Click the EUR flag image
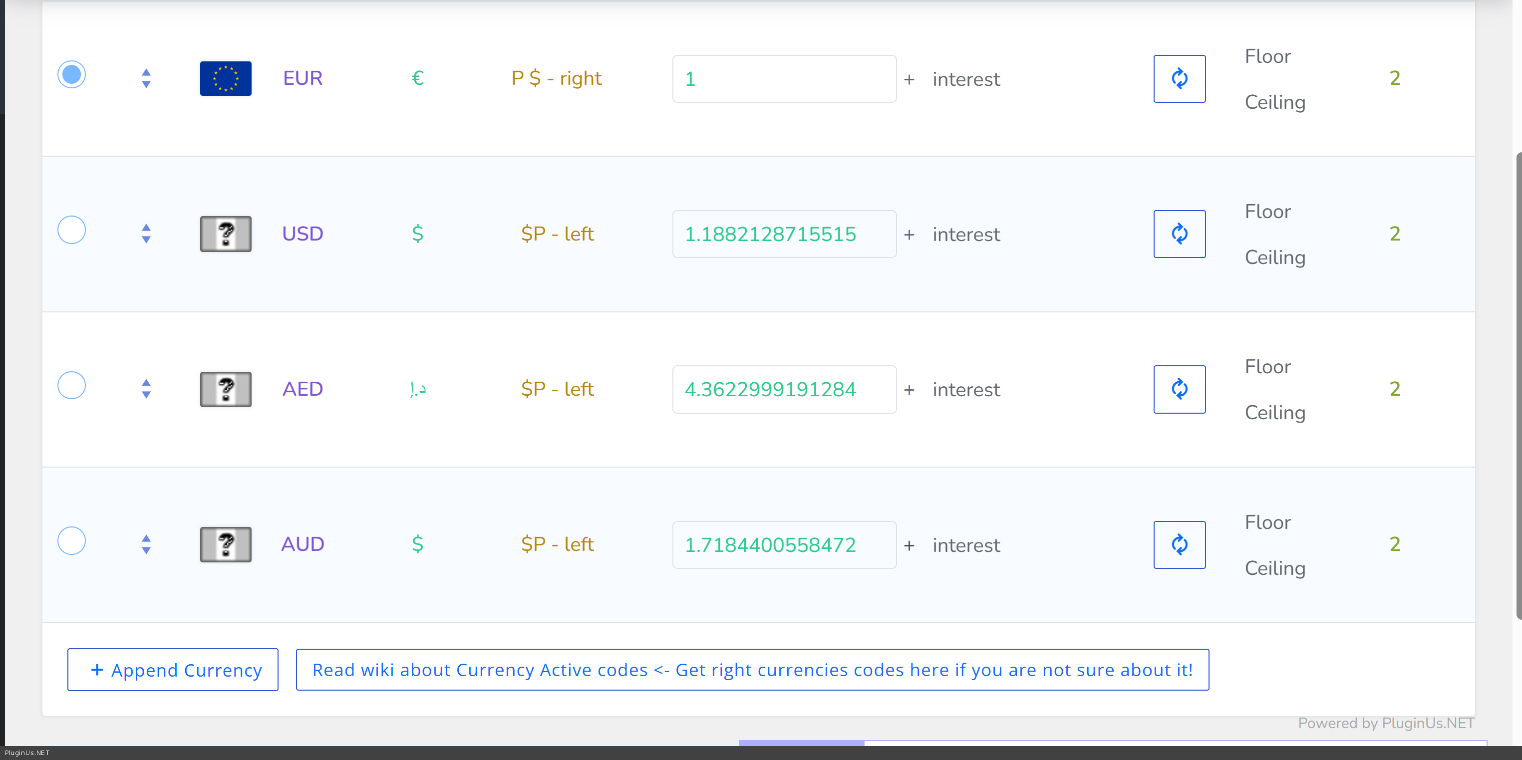1522x760 pixels. [x=226, y=78]
